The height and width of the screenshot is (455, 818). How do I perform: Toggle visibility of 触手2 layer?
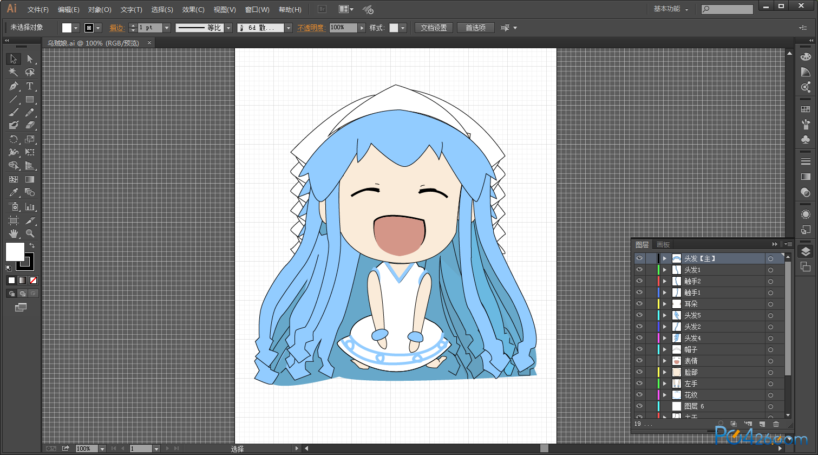(x=639, y=281)
